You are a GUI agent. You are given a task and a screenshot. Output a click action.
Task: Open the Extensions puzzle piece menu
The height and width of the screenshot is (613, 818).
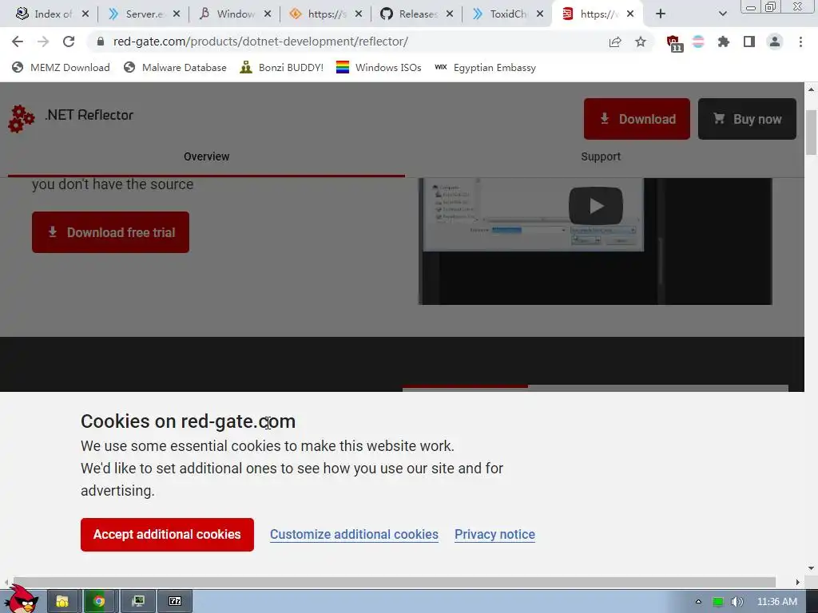(724, 42)
